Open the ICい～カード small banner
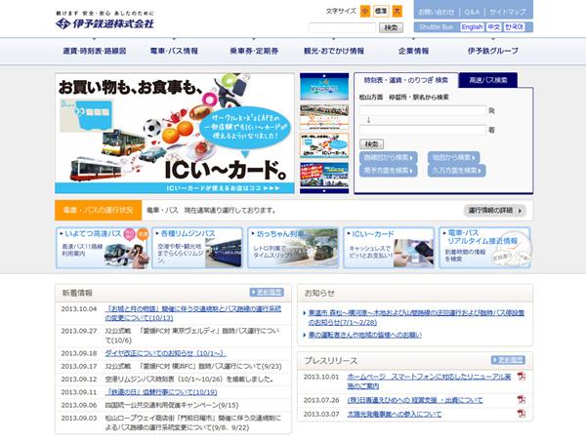The width and height of the screenshot is (586, 441). click(x=389, y=248)
